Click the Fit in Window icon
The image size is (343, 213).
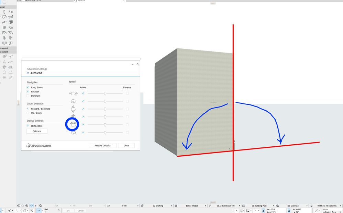pyautogui.click(x=41, y=206)
